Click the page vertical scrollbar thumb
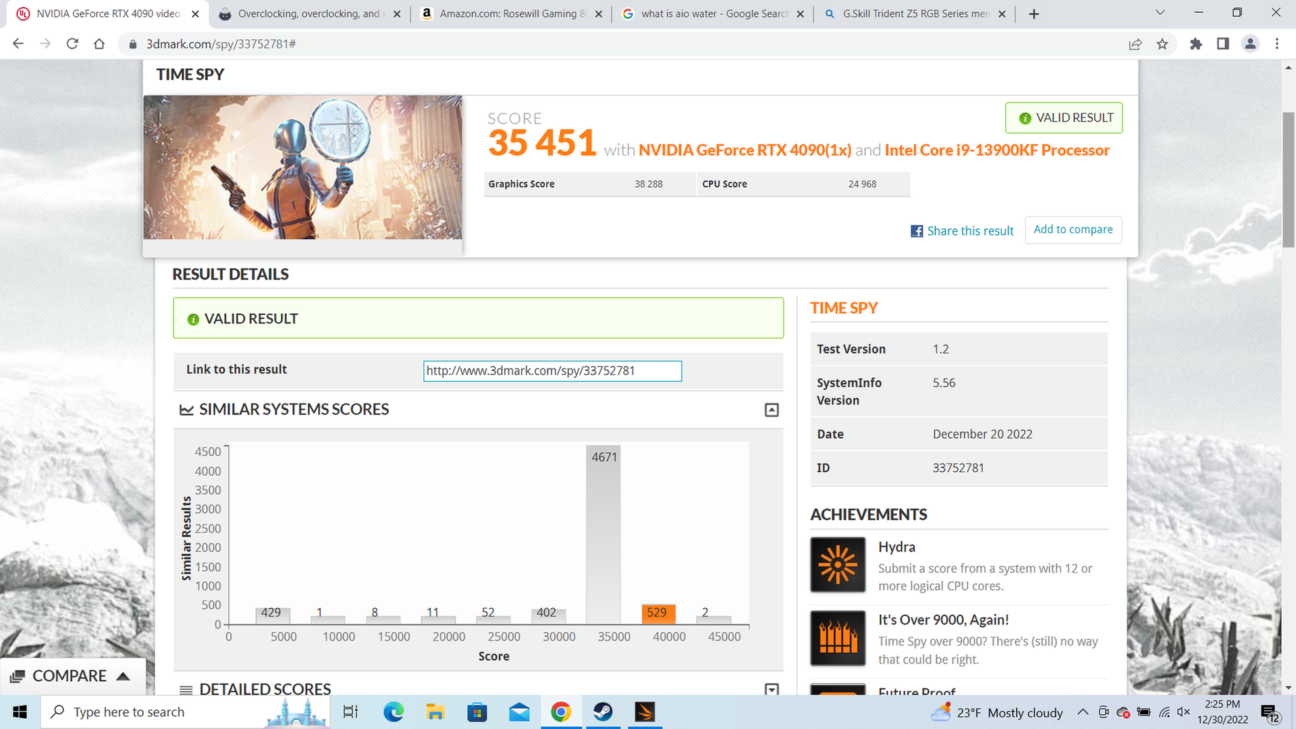The height and width of the screenshot is (729, 1296). coord(1288,179)
